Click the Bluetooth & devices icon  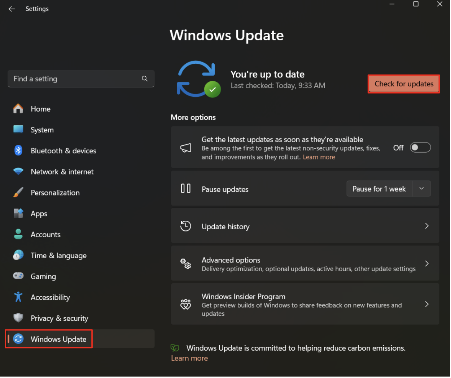[18, 150]
